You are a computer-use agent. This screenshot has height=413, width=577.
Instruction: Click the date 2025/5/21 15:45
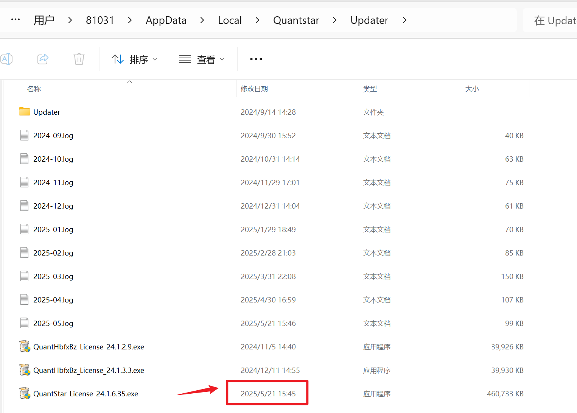[268, 394]
